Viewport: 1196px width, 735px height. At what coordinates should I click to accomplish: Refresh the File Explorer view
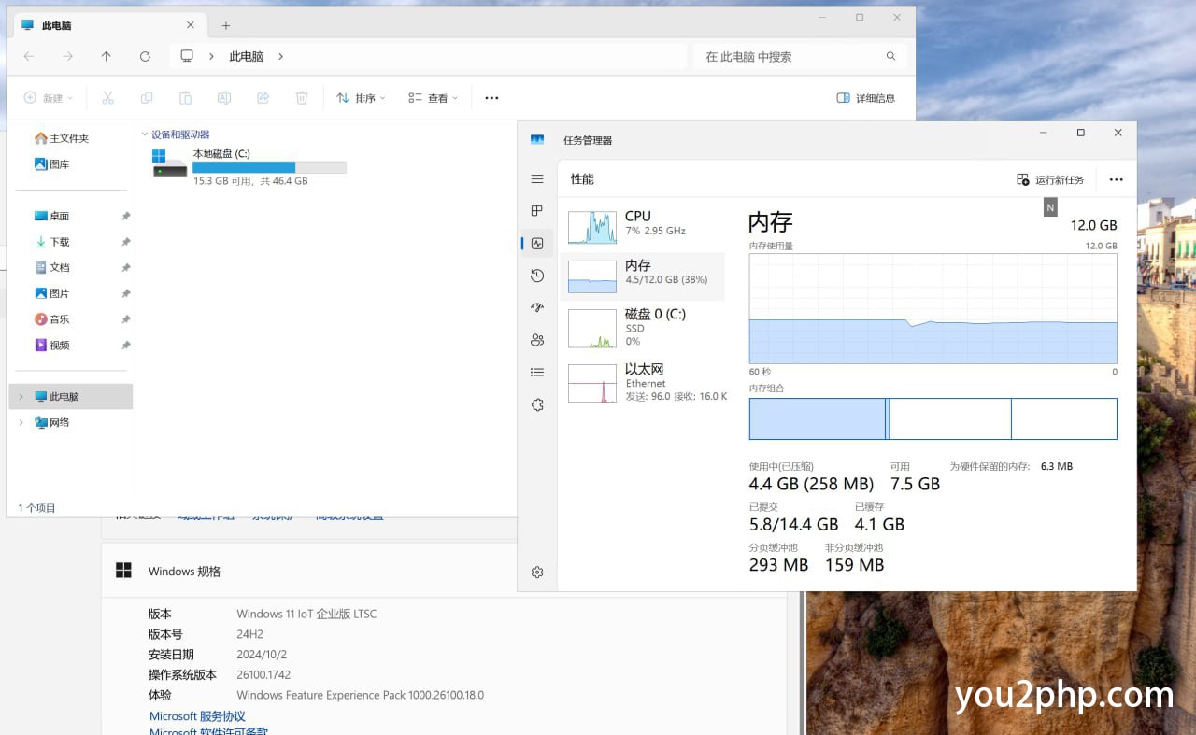(145, 56)
